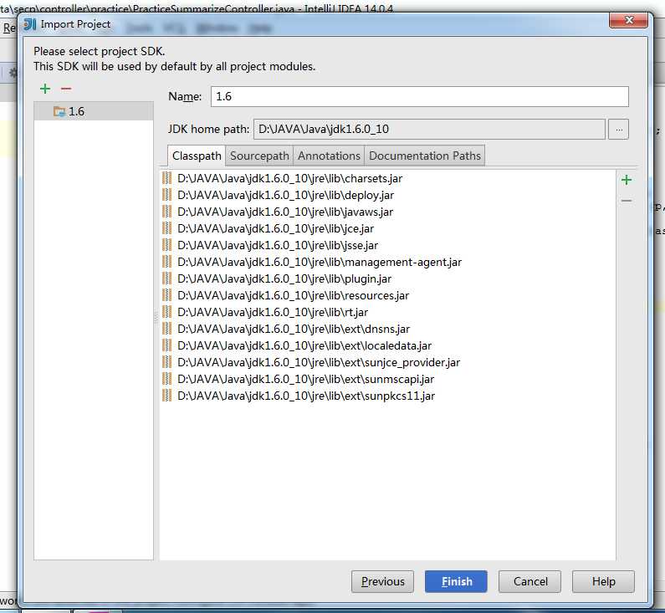Click jar icon beside jce.jar
This screenshot has width=665, height=613.
pyautogui.click(x=167, y=228)
